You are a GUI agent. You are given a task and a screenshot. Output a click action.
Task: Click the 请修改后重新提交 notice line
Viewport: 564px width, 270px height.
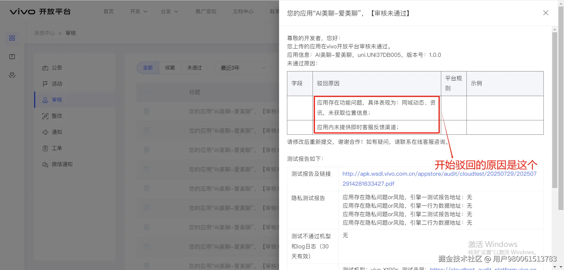pos(368,142)
